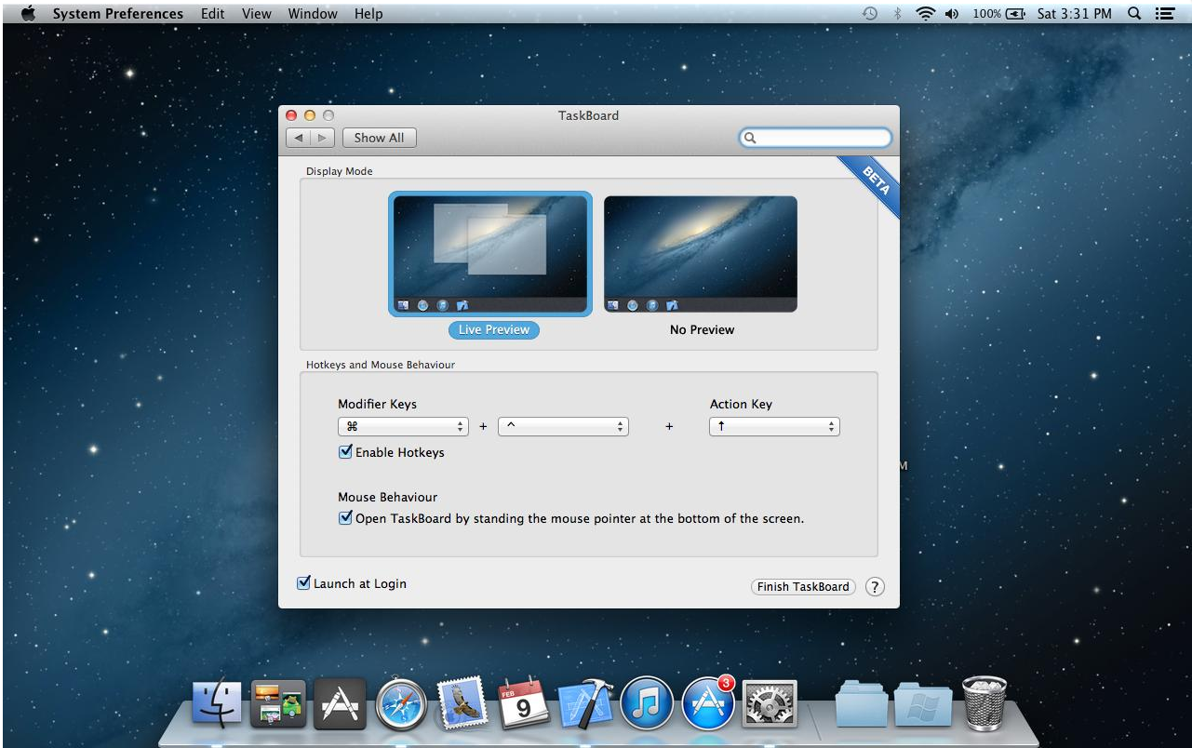
Task: Go forward with the right arrow button
Action: 322,138
